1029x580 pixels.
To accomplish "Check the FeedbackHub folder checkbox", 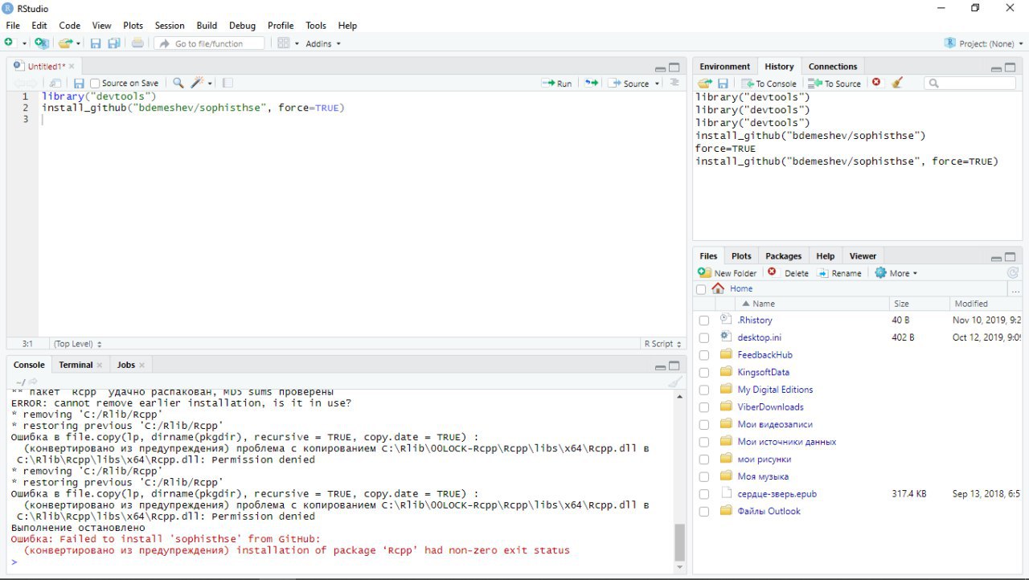I will (x=704, y=355).
